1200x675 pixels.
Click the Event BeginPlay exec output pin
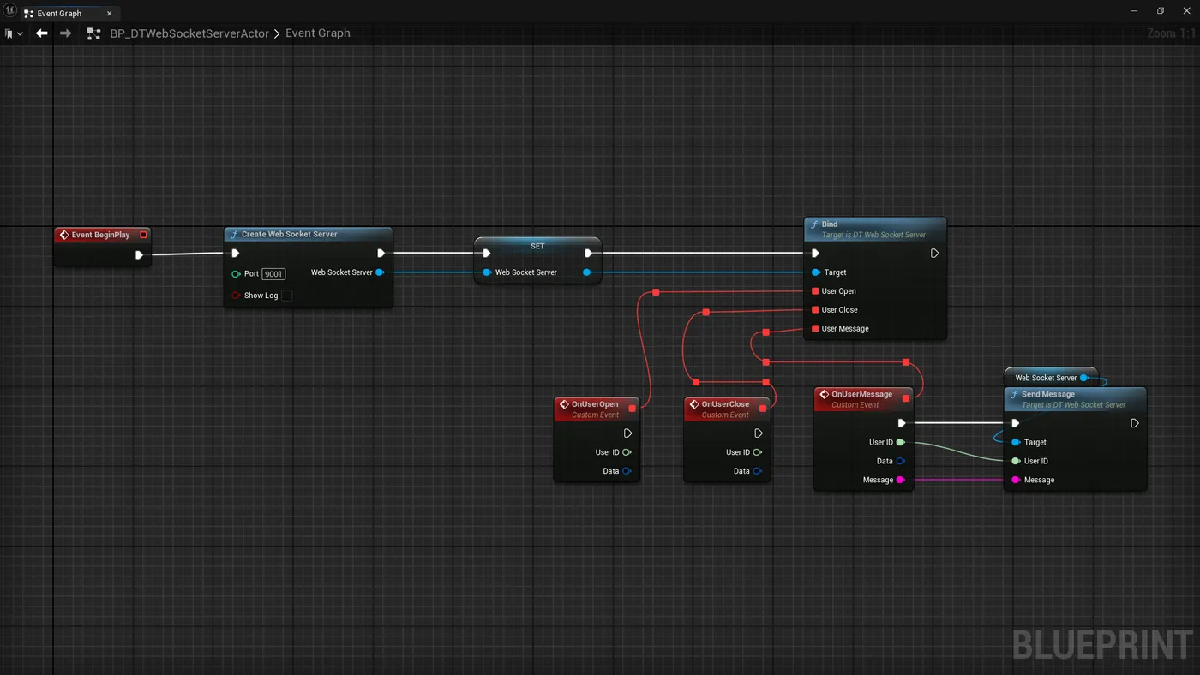point(139,254)
